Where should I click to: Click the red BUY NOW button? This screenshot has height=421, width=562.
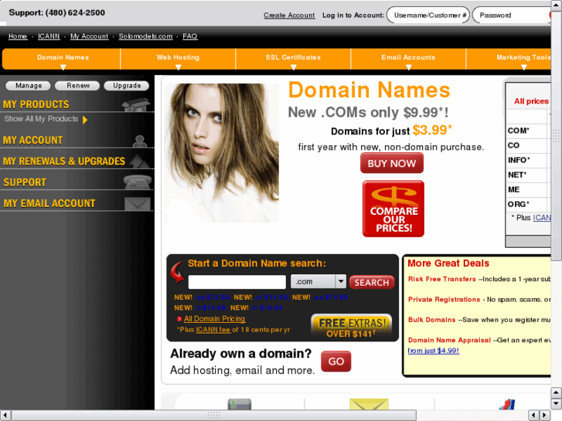tap(392, 163)
